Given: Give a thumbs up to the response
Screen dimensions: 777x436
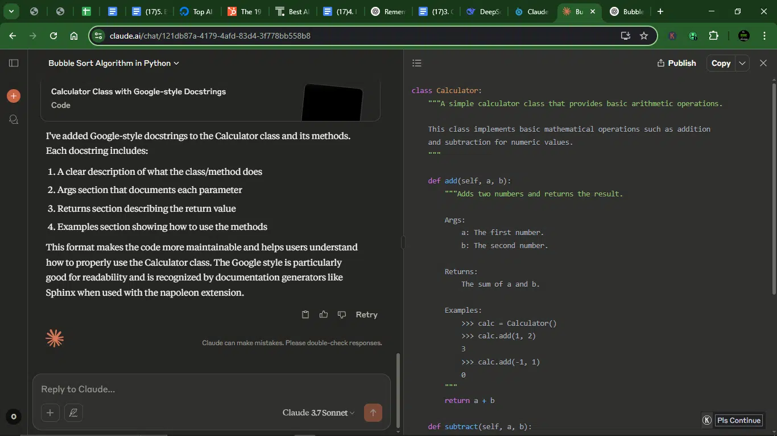Looking at the screenshot, I should (324, 315).
